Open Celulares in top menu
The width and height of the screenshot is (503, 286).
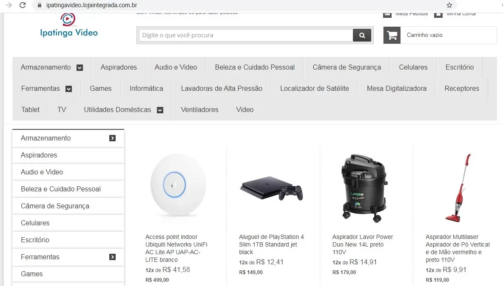click(413, 67)
